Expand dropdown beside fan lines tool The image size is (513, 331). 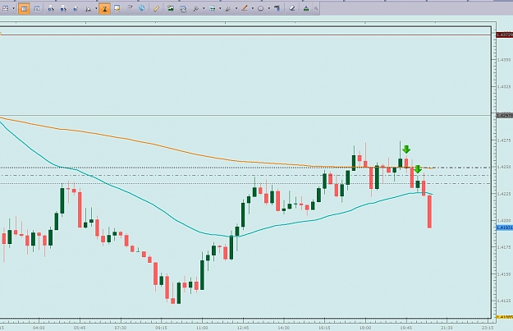tap(236, 9)
